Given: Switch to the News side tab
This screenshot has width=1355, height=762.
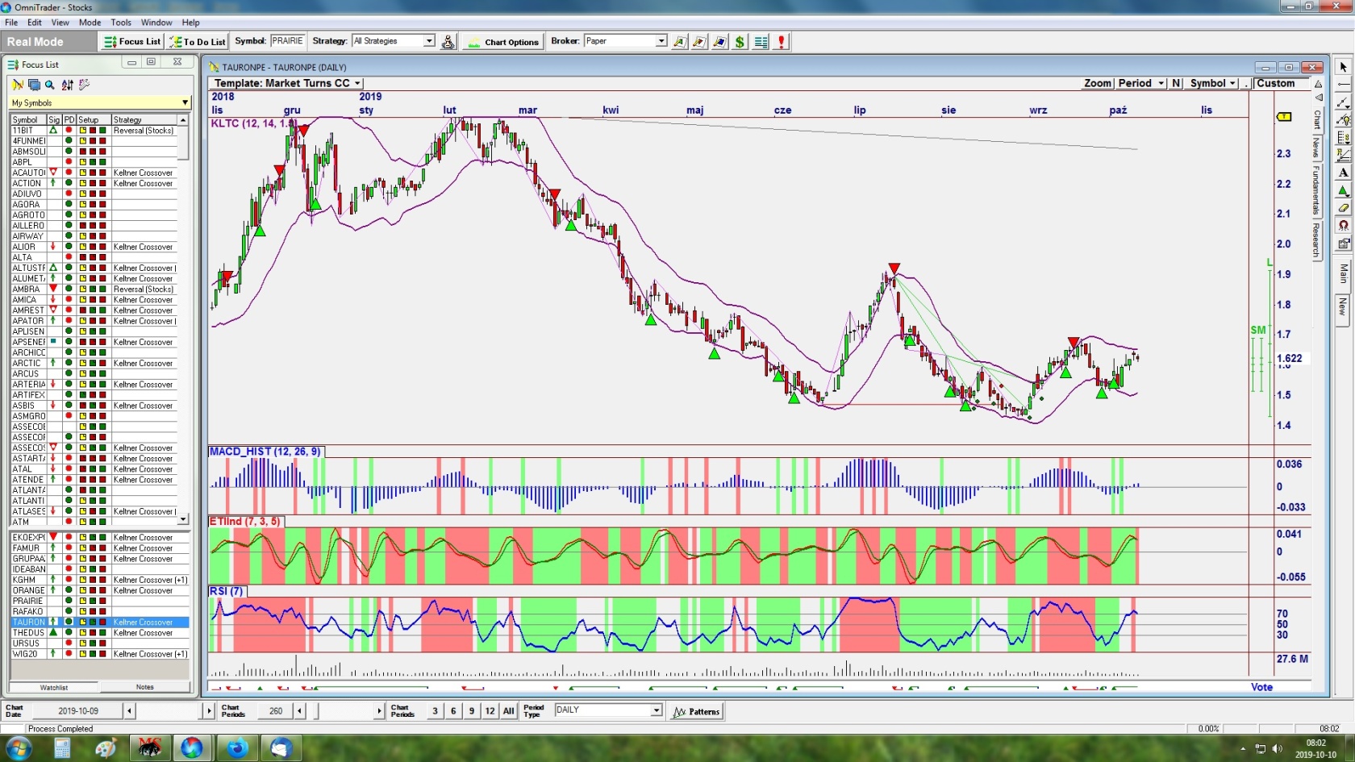Looking at the screenshot, I should click(x=1316, y=148).
